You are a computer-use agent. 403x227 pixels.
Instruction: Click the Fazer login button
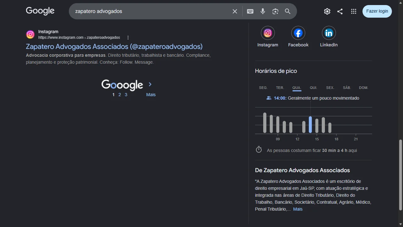[x=377, y=11]
